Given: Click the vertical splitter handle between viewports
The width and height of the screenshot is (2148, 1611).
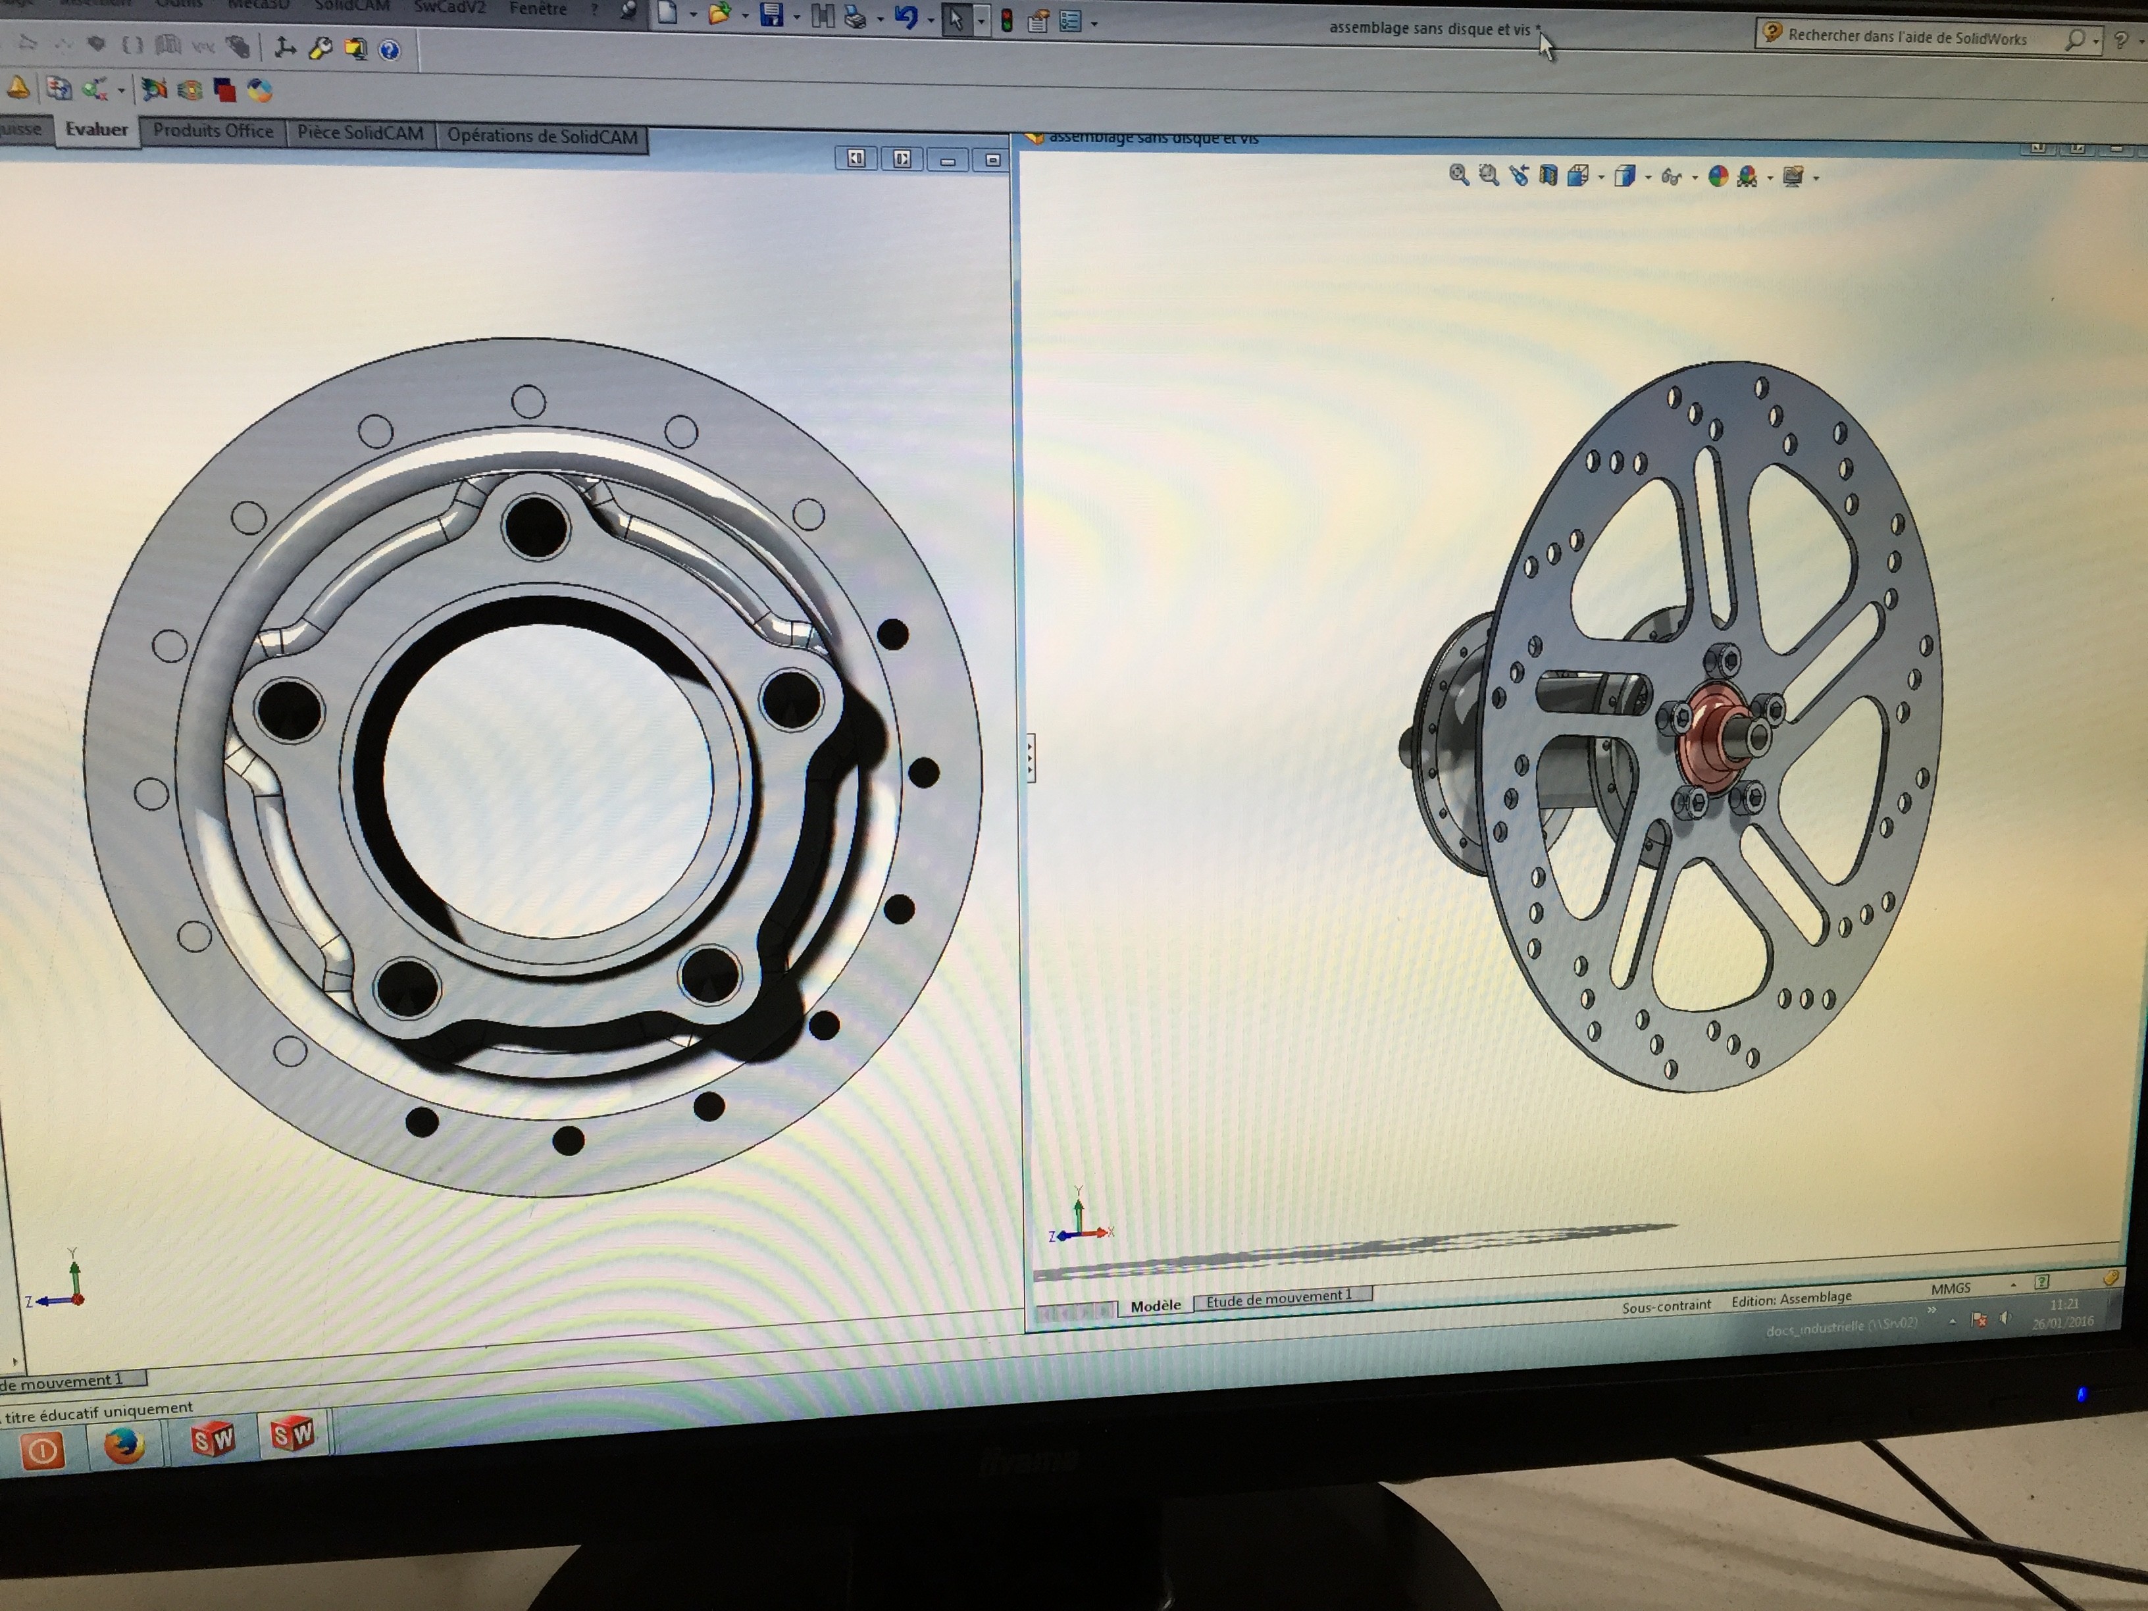Looking at the screenshot, I should [1031, 758].
